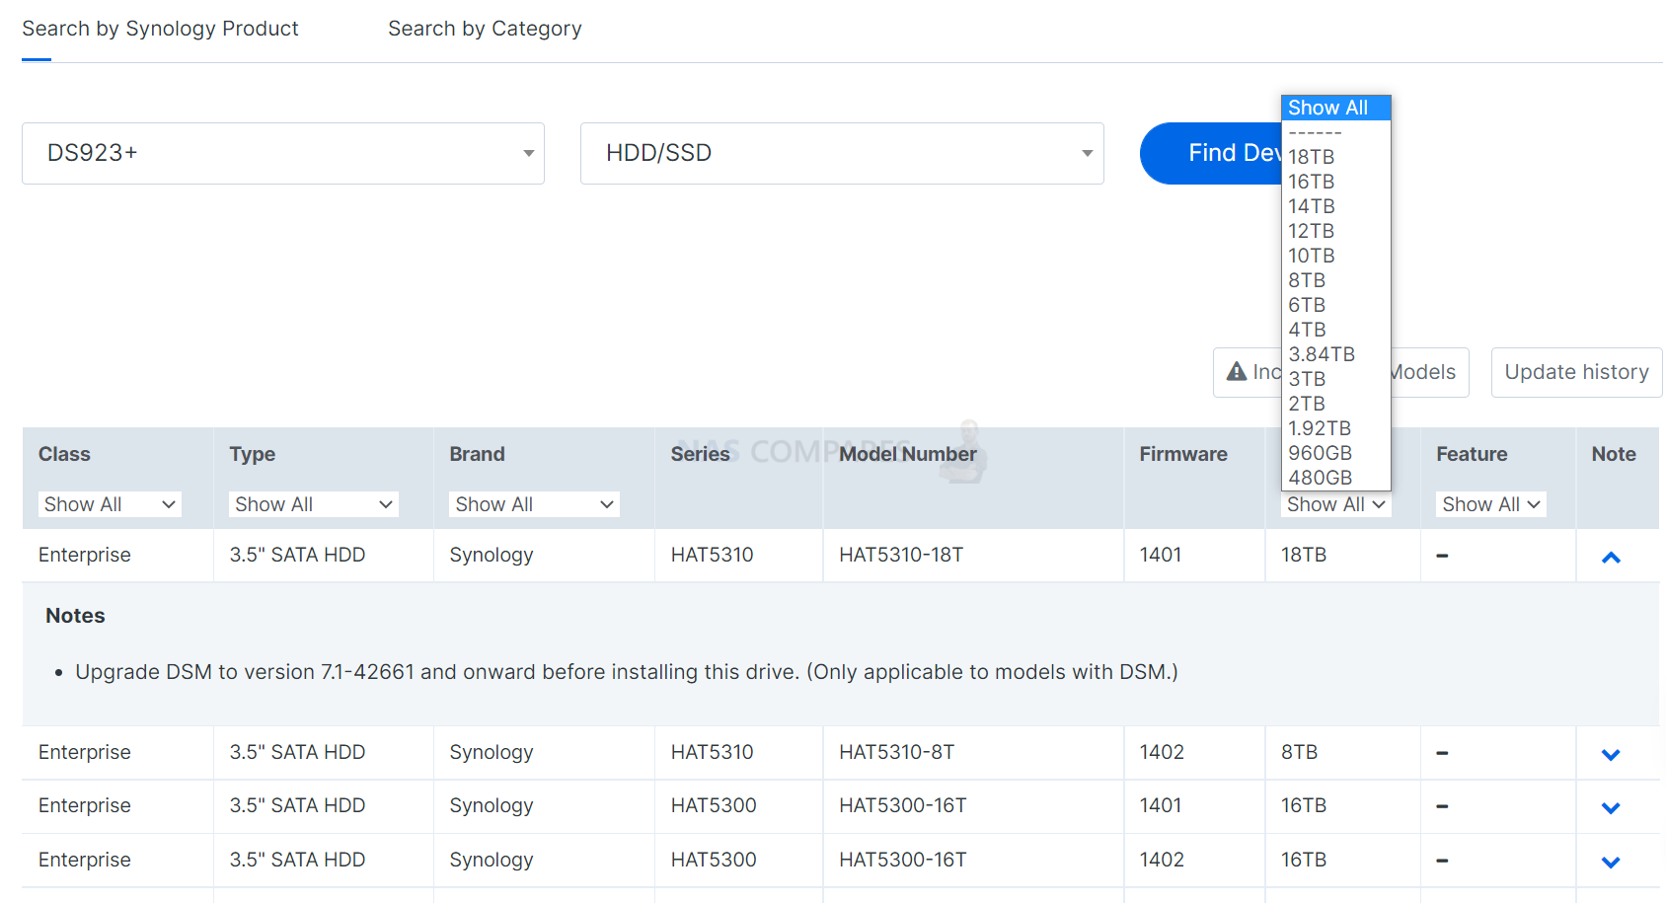Expand note for HAT5300-16T firmware 1401 row

point(1611,808)
